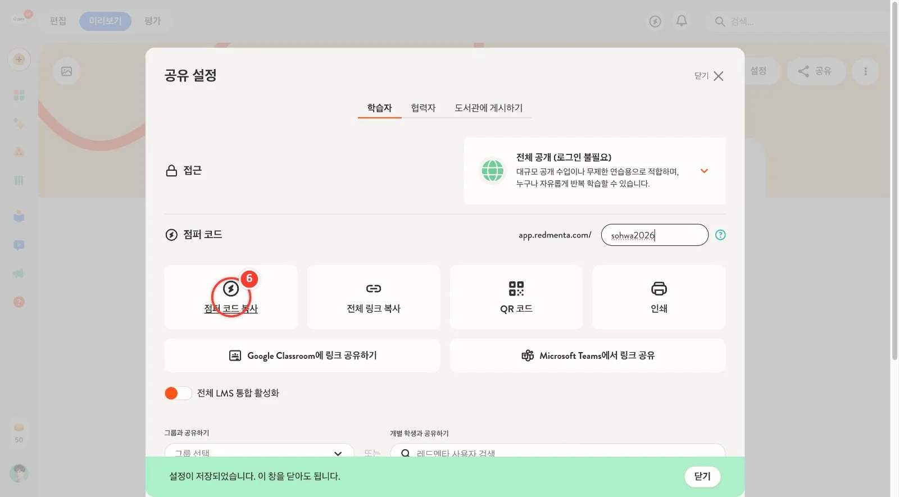Click the help question mark beside jumper code
Image resolution: width=899 pixels, height=497 pixels.
tap(720, 235)
